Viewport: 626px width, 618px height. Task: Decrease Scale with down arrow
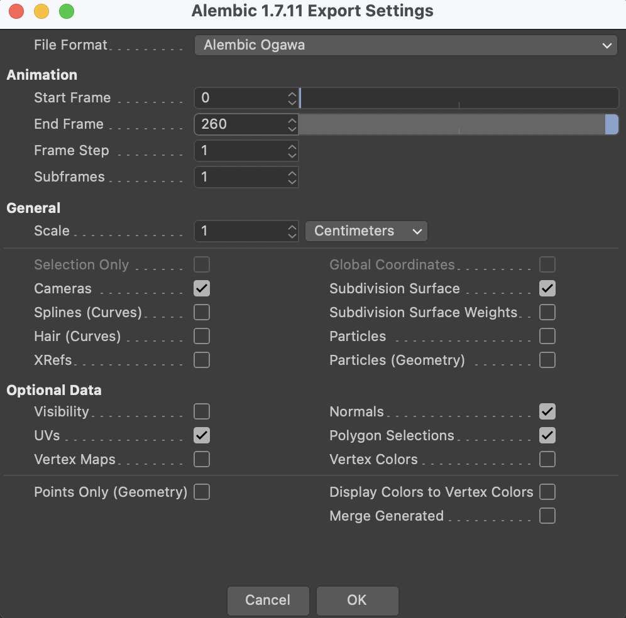click(x=292, y=236)
